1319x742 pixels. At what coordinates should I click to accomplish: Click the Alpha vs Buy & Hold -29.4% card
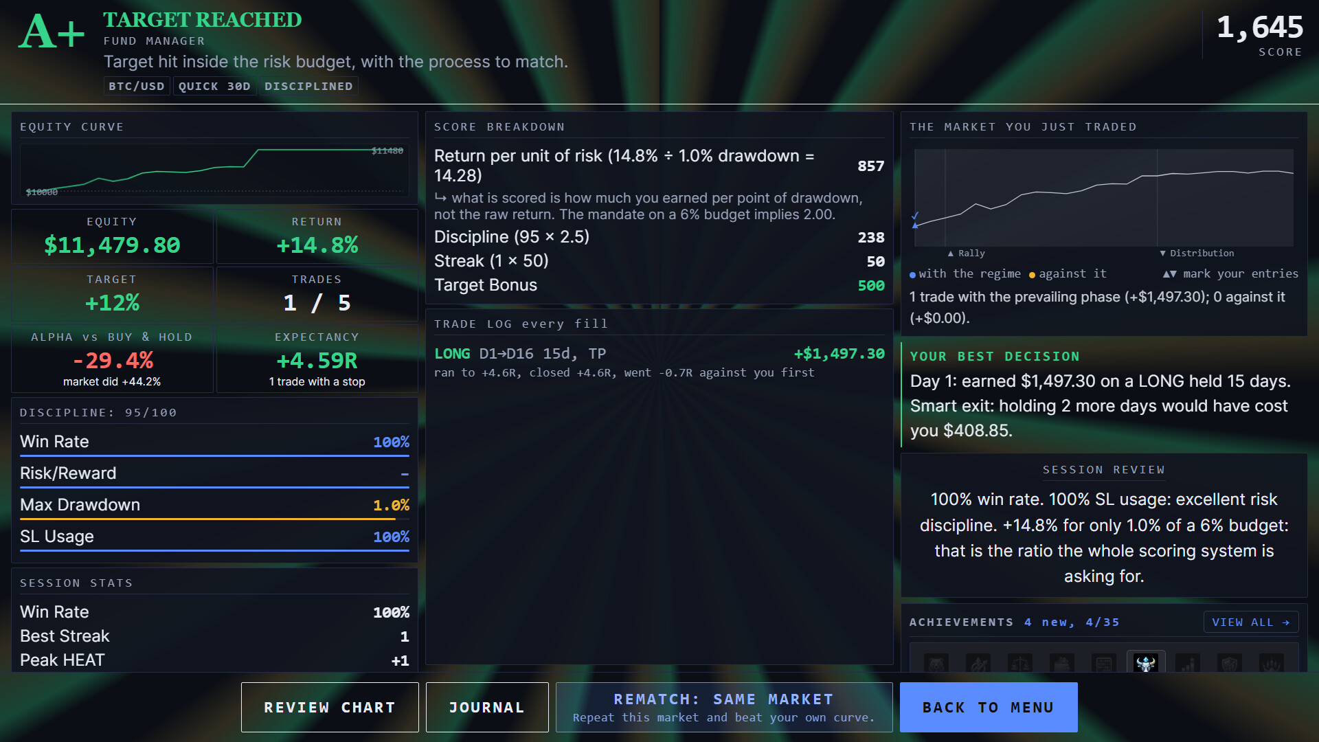(x=112, y=358)
